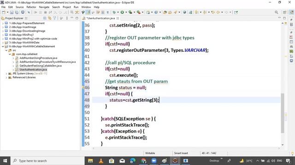
Task: Open File Explorer from the taskbar
Action: click(90, 161)
